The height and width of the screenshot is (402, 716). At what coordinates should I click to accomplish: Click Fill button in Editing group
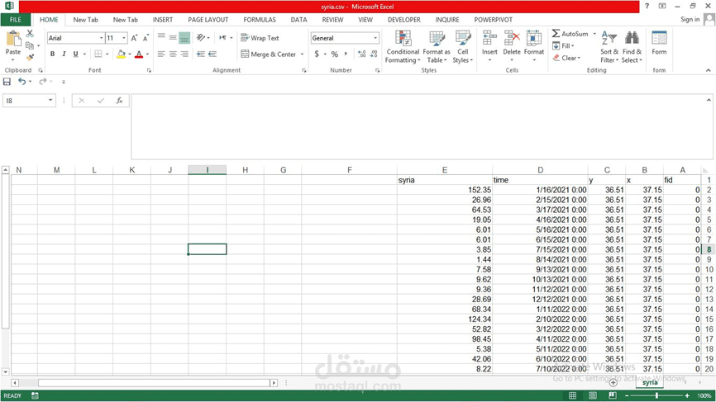click(563, 45)
